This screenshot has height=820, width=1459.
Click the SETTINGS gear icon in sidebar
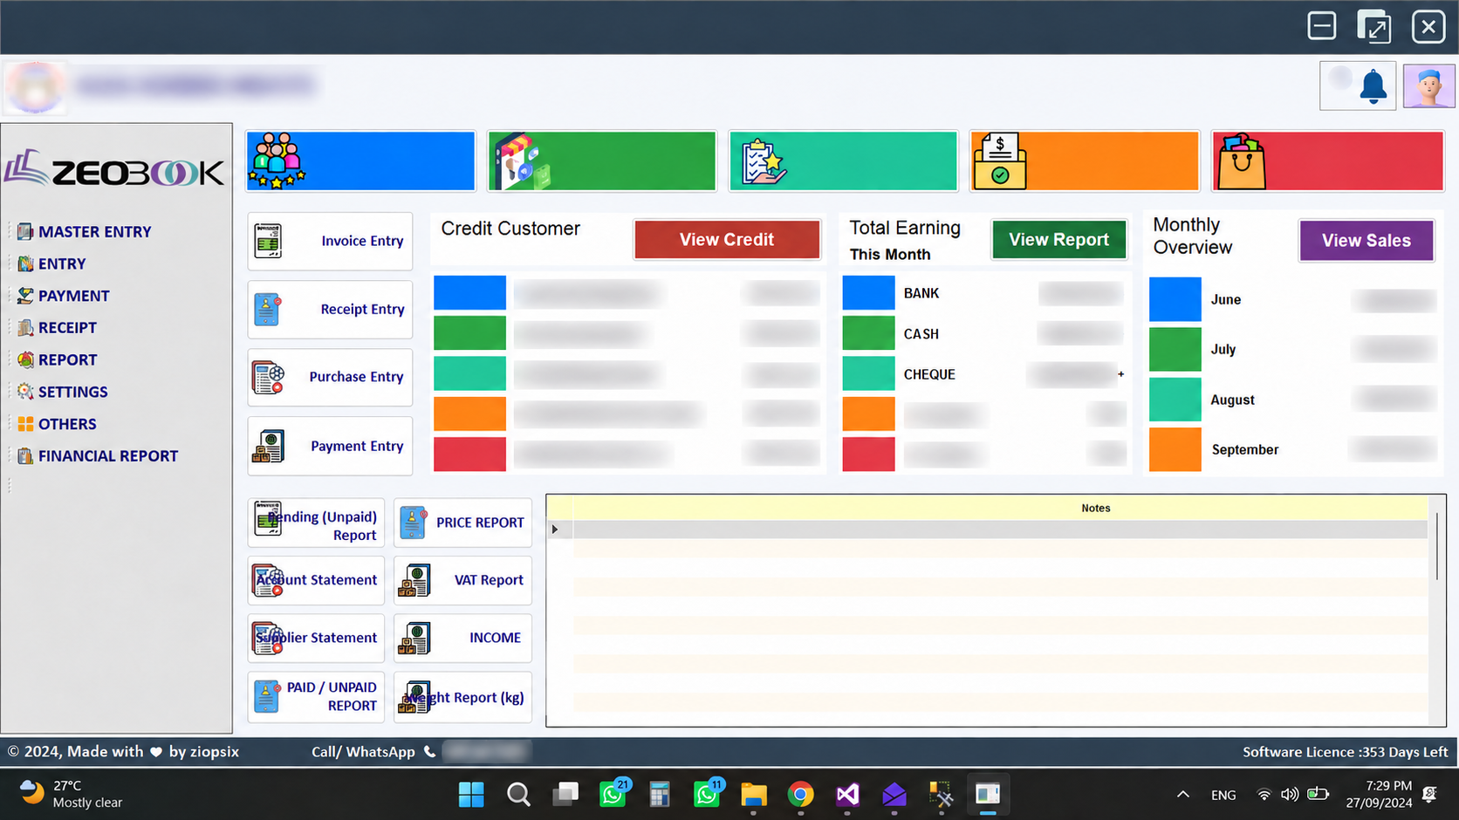pyautogui.click(x=25, y=393)
